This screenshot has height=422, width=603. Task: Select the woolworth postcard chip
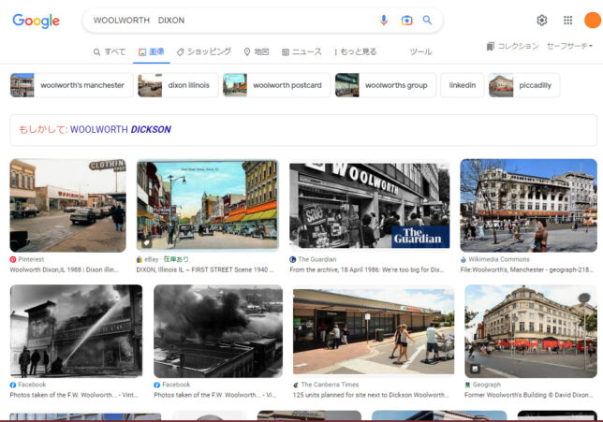(x=276, y=85)
